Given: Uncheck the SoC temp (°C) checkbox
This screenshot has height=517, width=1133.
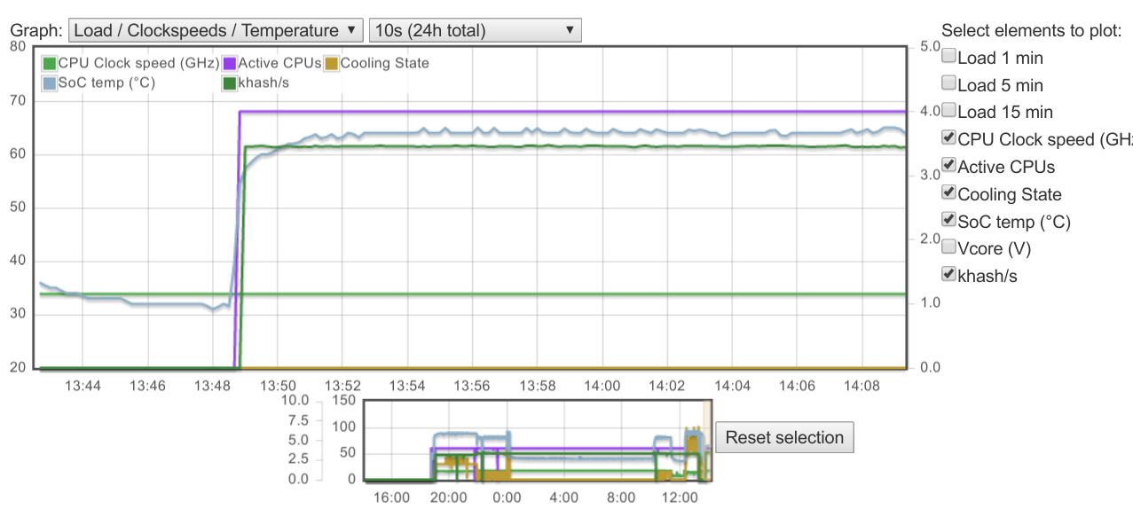Looking at the screenshot, I should (x=949, y=220).
